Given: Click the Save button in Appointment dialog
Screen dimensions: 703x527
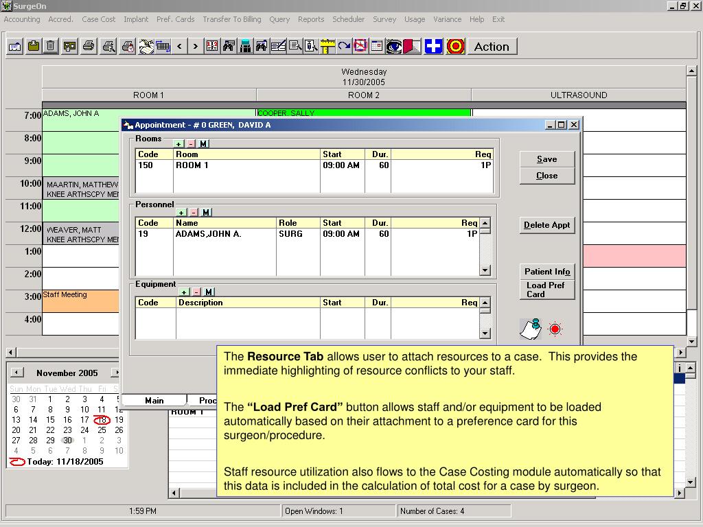Looking at the screenshot, I should [547, 159].
